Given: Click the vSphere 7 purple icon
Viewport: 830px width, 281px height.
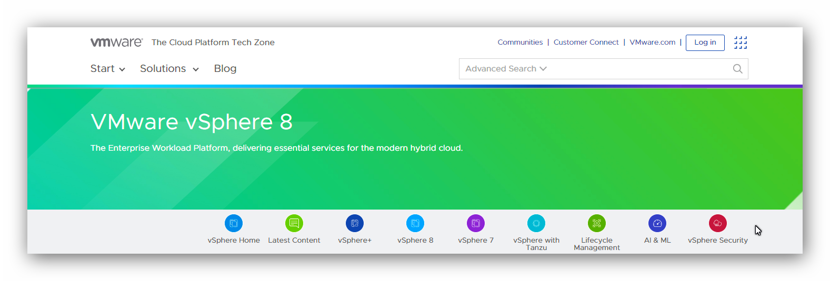Looking at the screenshot, I should (476, 223).
